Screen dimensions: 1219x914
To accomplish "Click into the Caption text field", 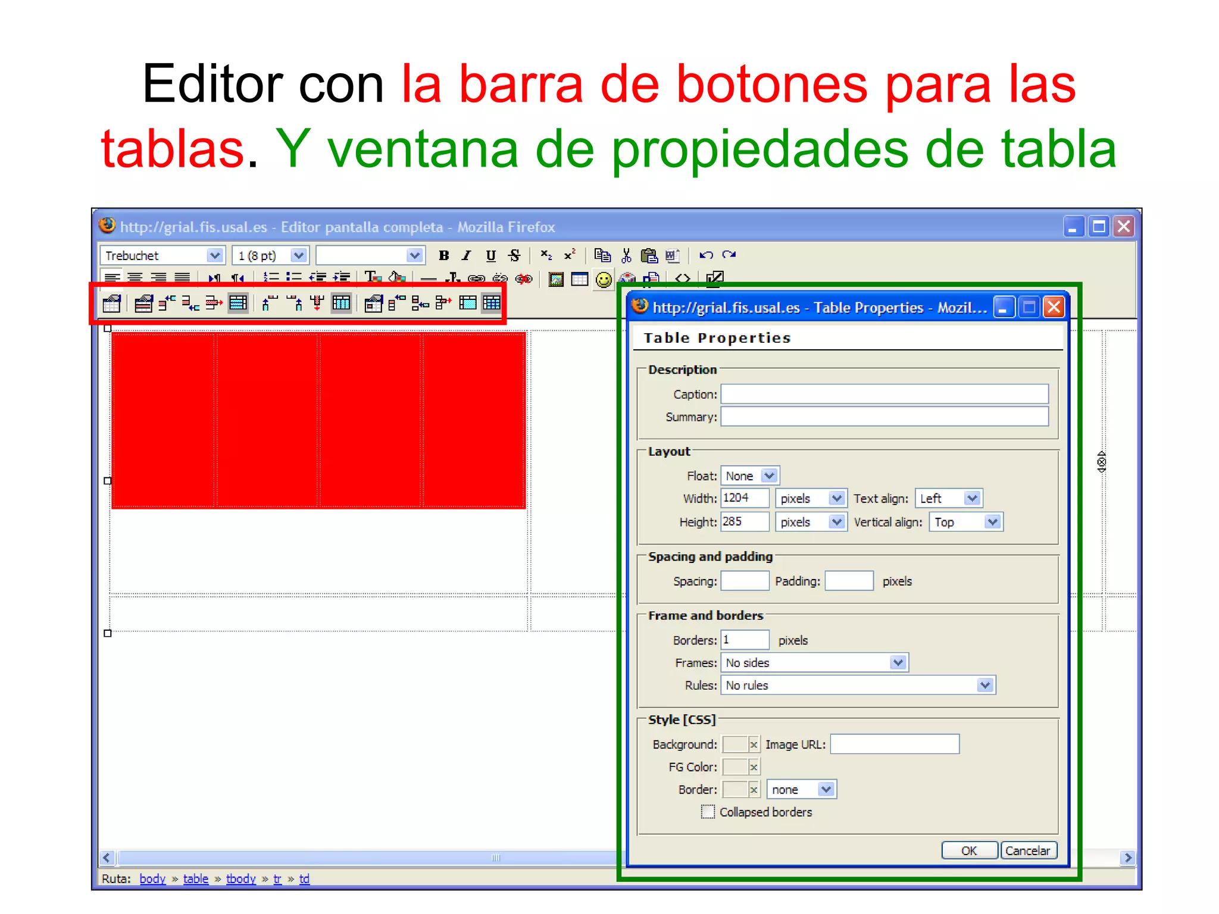I will [x=884, y=394].
